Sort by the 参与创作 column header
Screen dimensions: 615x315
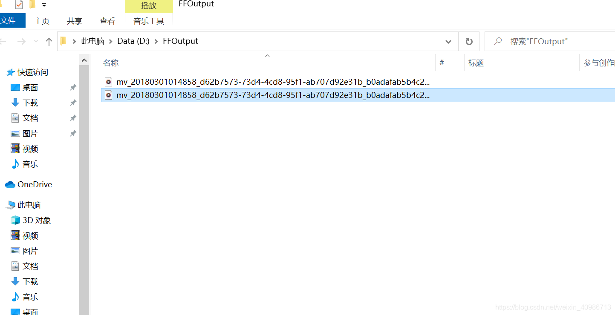tap(599, 63)
